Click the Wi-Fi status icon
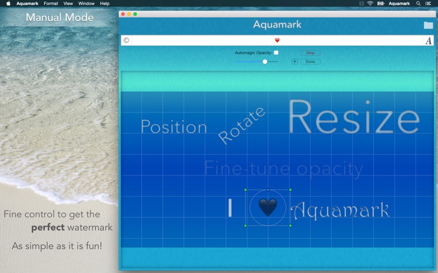This screenshot has width=438, height=273. click(370, 3)
